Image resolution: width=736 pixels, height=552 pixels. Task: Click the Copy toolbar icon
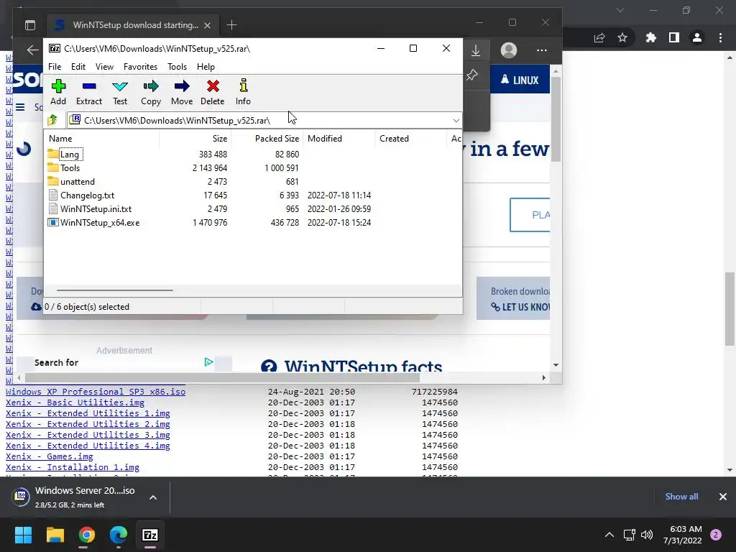tap(151, 92)
